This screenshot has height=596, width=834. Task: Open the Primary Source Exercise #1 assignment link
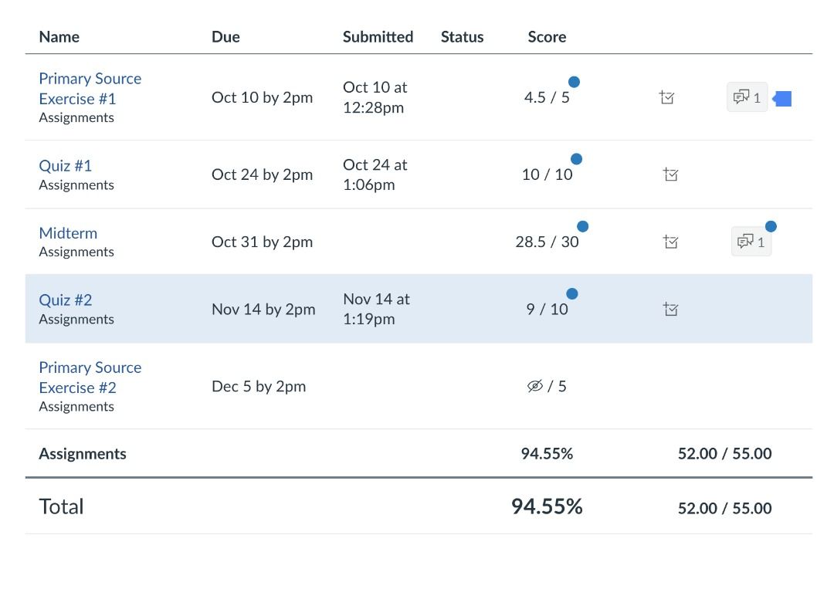[90, 89]
